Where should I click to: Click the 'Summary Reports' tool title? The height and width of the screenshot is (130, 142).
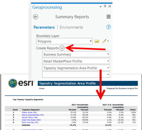(x=72, y=17)
